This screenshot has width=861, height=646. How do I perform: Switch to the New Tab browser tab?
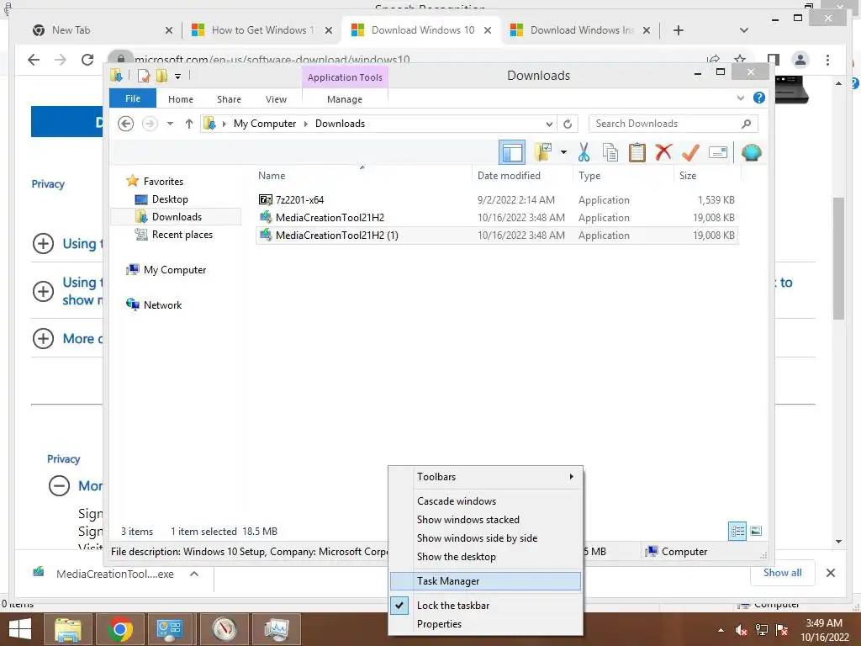102,30
